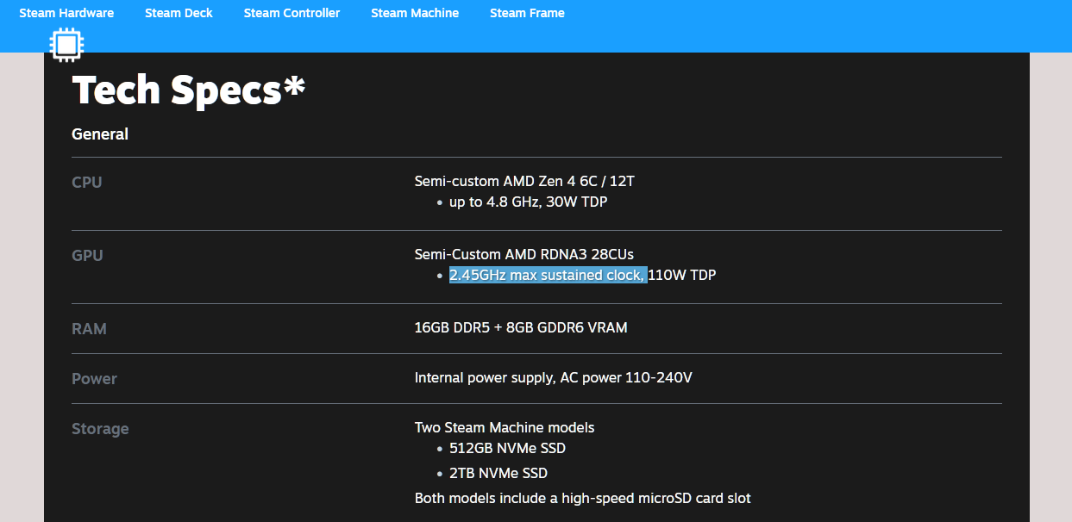This screenshot has height=522, width=1072.
Task: Click the text Semi-custom AMD Zen 4 6C / 12T
Action: click(524, 182)
